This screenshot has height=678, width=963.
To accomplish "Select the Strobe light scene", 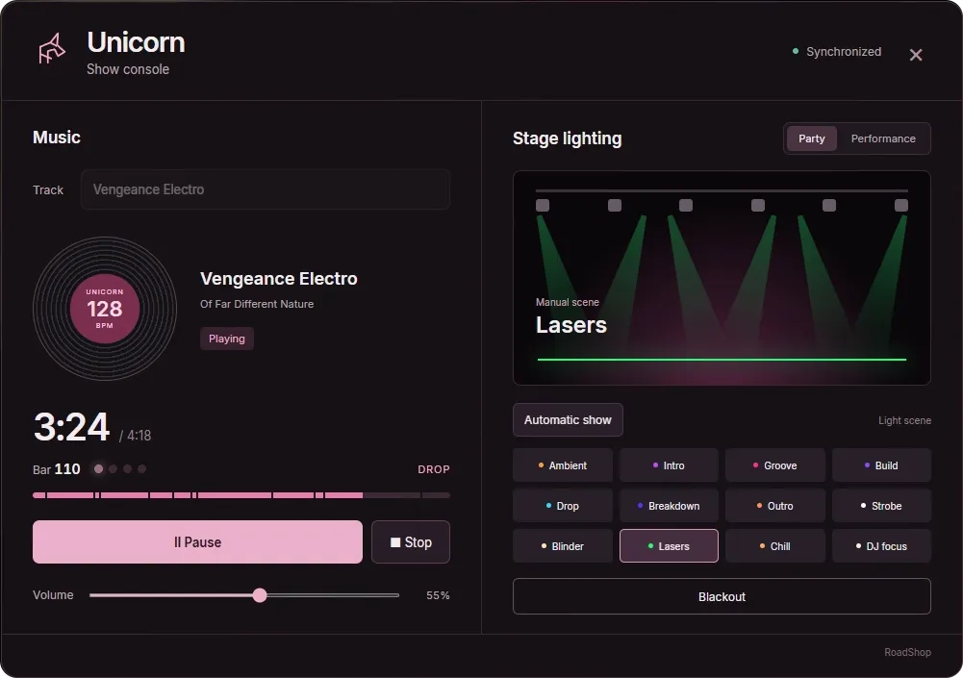I will coord(881,506).
